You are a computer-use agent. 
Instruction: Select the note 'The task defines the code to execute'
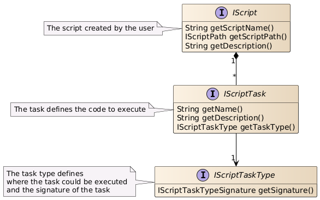point(82,110)
